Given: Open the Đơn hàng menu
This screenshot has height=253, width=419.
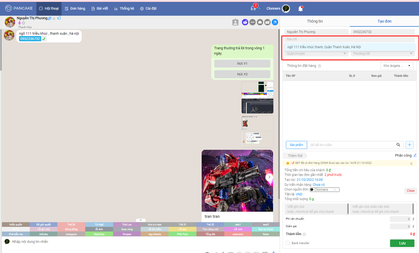Looking at the screenshot, I should tap(75, 9).
